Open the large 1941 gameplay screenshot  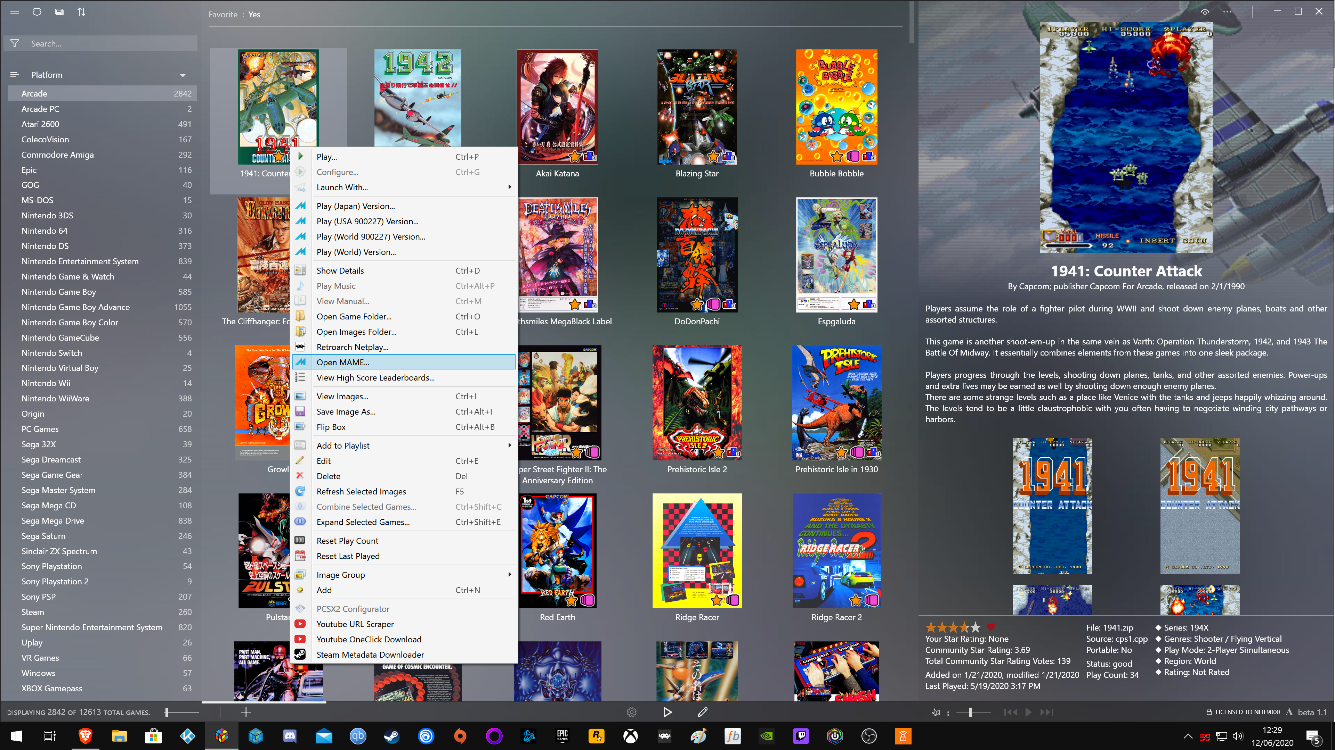[1126, 138]
